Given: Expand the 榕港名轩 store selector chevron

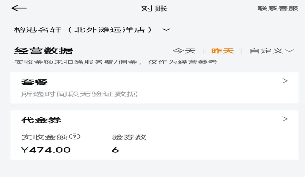Looking at the screenshot, I should (x=166, y=30).
